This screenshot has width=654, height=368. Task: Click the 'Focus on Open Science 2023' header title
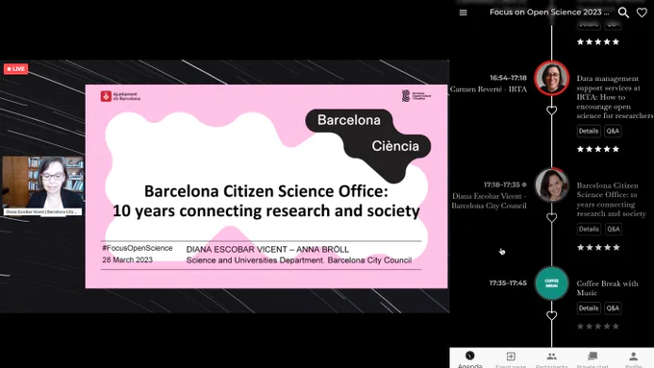click(549, 12)
